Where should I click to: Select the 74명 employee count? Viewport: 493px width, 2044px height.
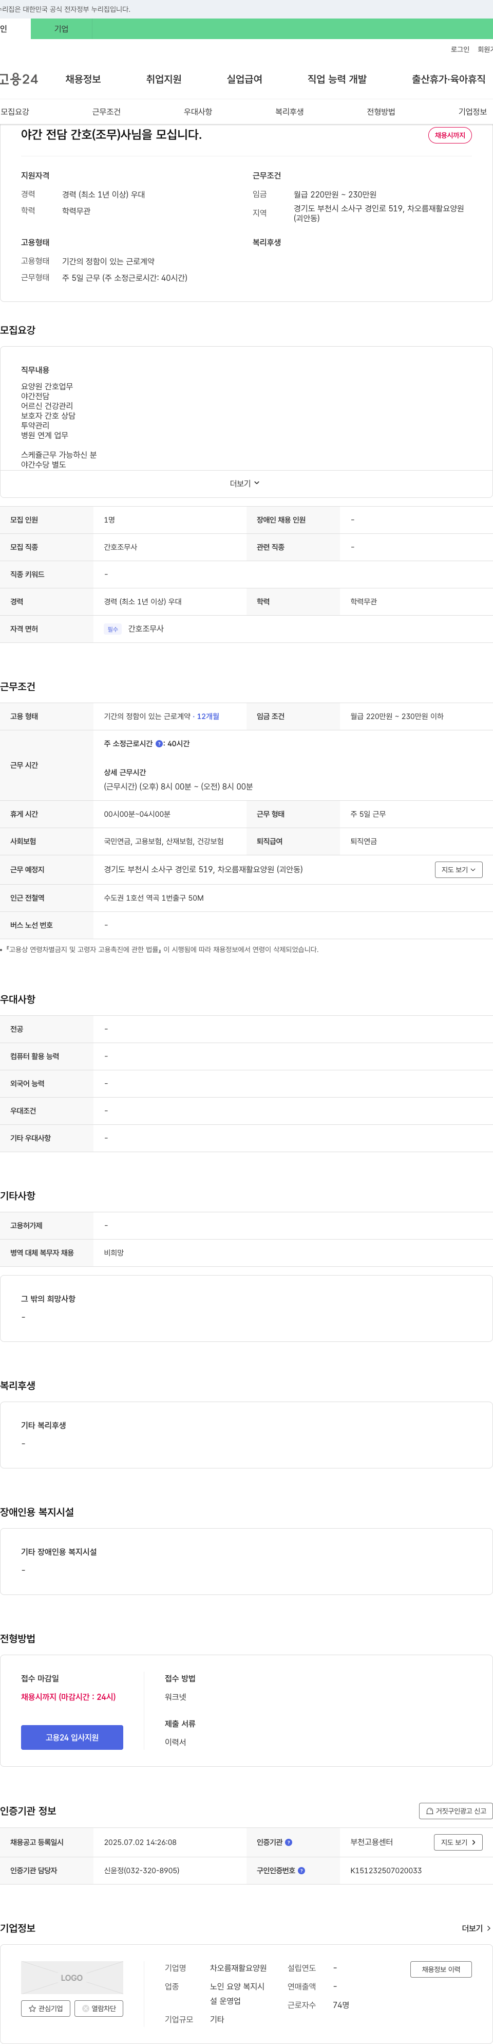[342, 2005]
